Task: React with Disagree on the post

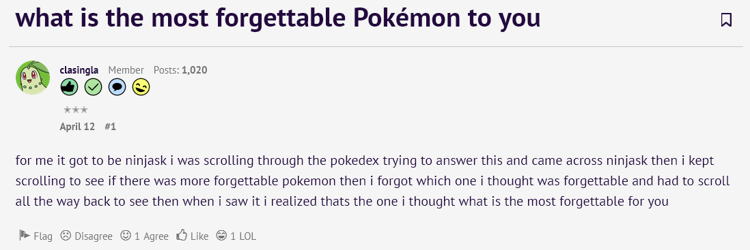Action: tap(87, 236)
